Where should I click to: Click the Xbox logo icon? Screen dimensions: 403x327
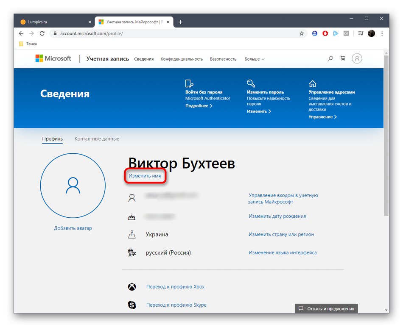point(132,287)
